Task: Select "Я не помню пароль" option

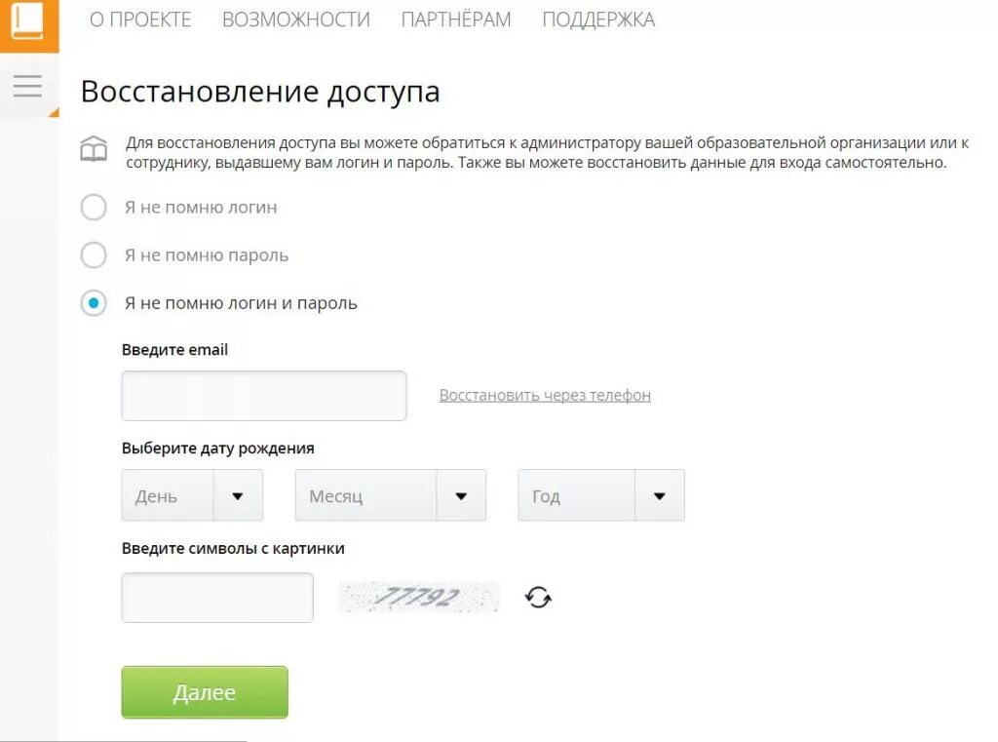Action: [94, 255]
